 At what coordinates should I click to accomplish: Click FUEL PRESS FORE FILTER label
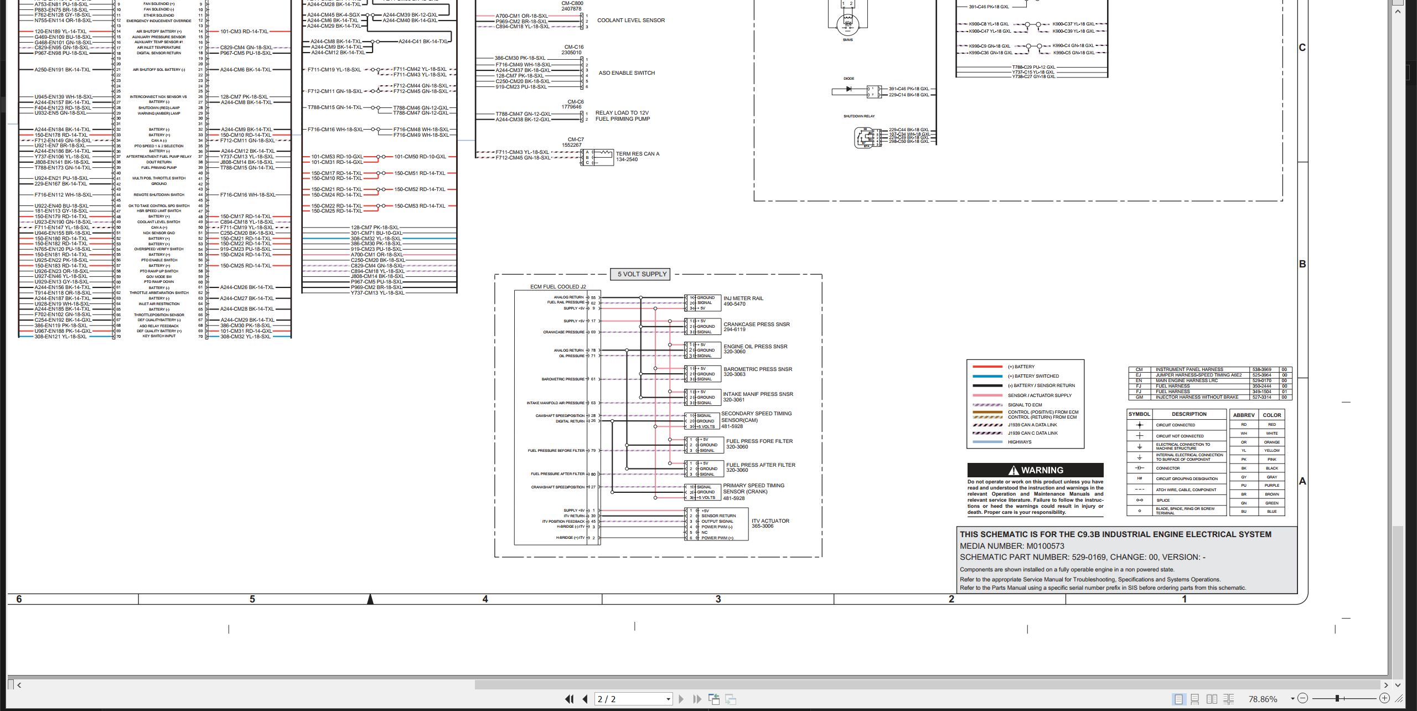click(x=759, y=441)
